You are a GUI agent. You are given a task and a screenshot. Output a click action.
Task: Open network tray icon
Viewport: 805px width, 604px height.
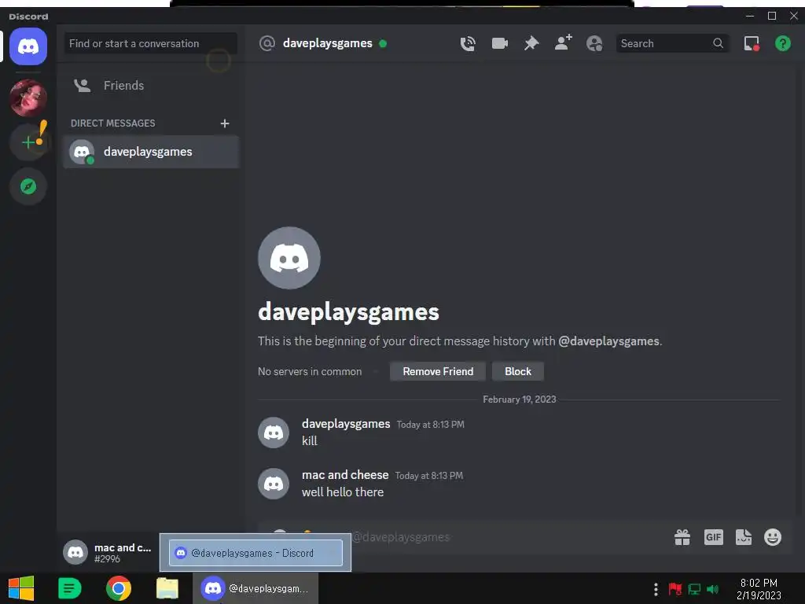694,589
